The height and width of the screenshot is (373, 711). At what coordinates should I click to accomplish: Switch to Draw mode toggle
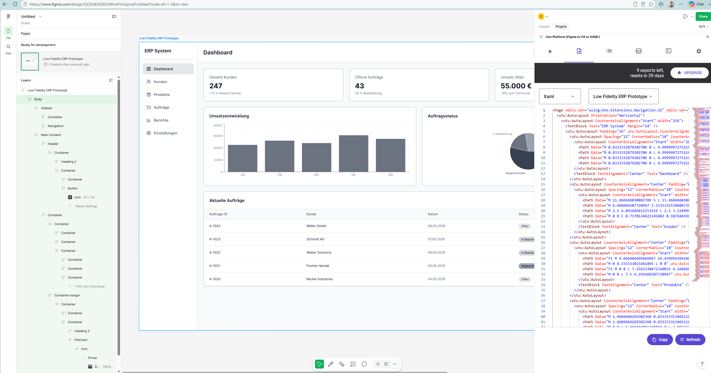378,364
